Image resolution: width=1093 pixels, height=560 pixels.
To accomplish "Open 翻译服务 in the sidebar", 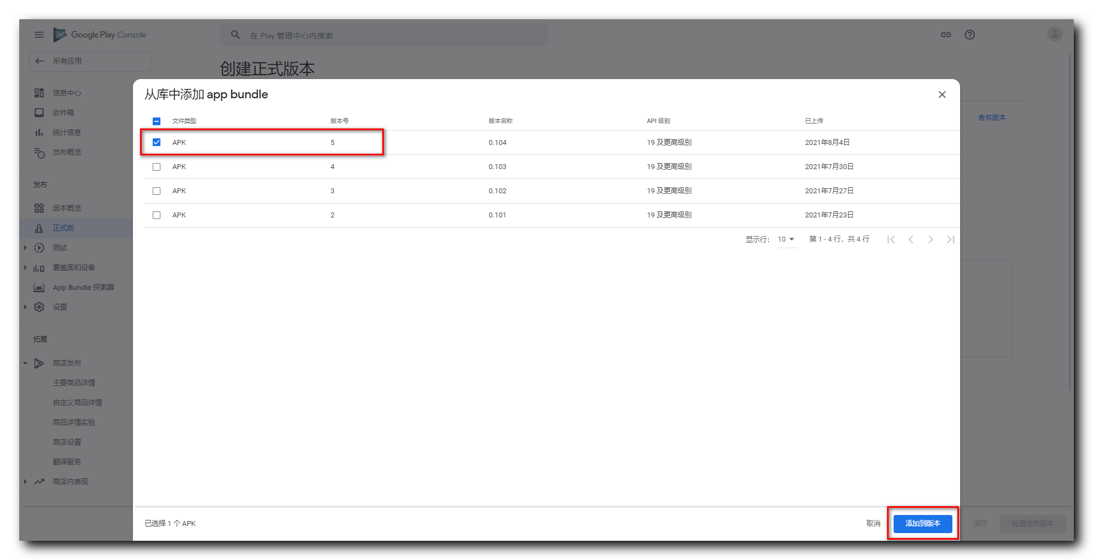I will tap(67, 462).
